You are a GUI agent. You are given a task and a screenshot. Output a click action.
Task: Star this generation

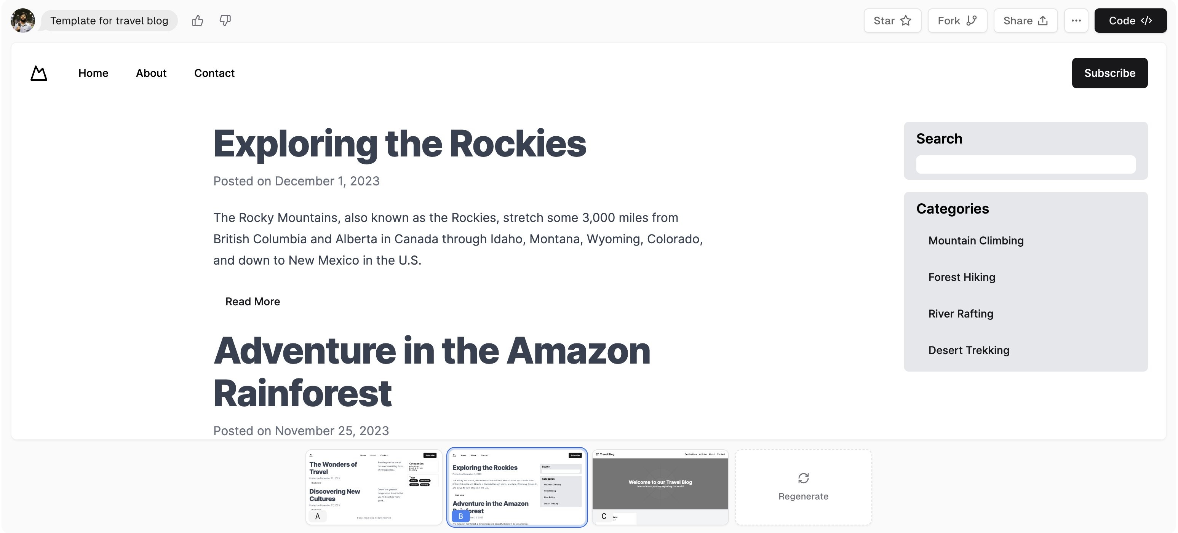892,21
